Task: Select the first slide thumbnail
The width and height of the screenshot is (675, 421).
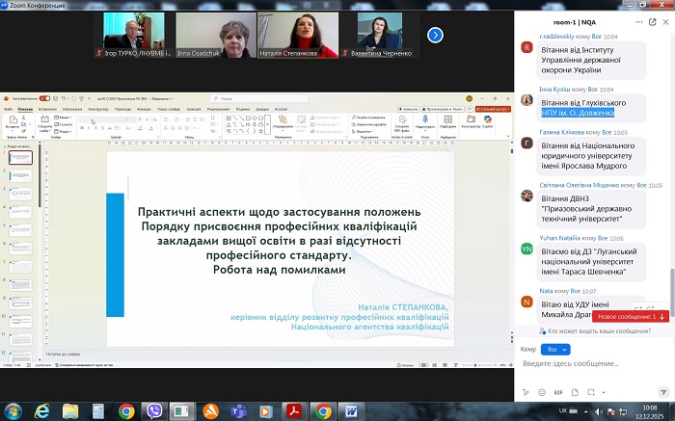Action: pyautogui.click(x=20, y=157)
